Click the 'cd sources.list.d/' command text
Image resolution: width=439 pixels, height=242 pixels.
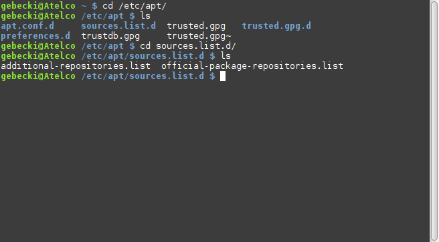(188, 46)
